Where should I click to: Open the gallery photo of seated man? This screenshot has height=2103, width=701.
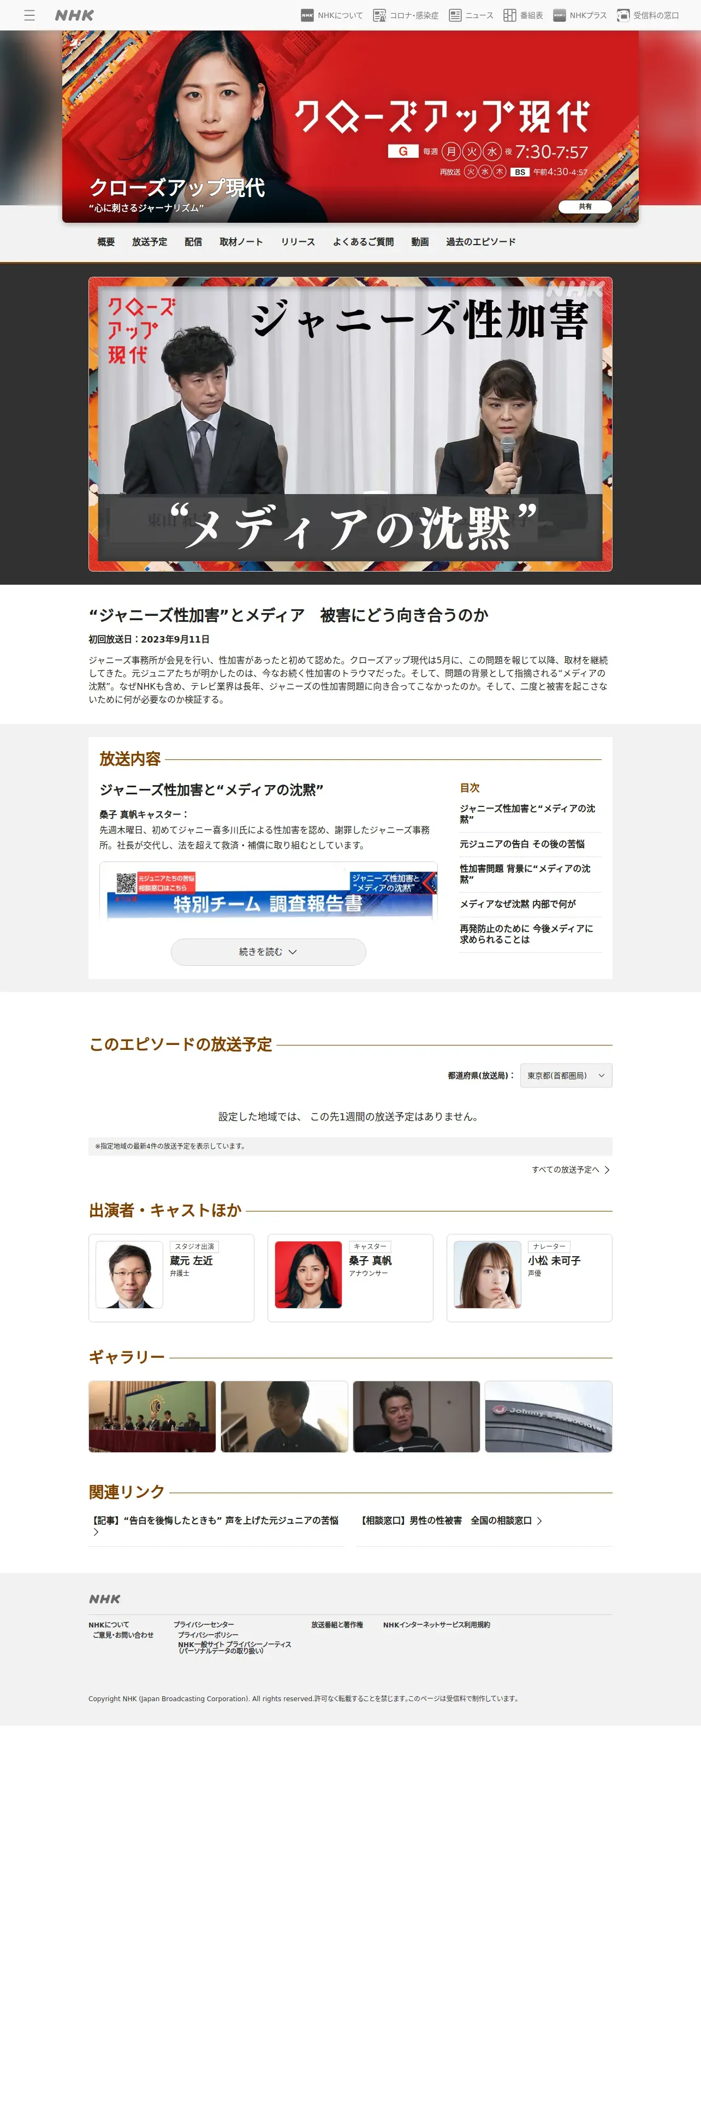pos(416,1416)
